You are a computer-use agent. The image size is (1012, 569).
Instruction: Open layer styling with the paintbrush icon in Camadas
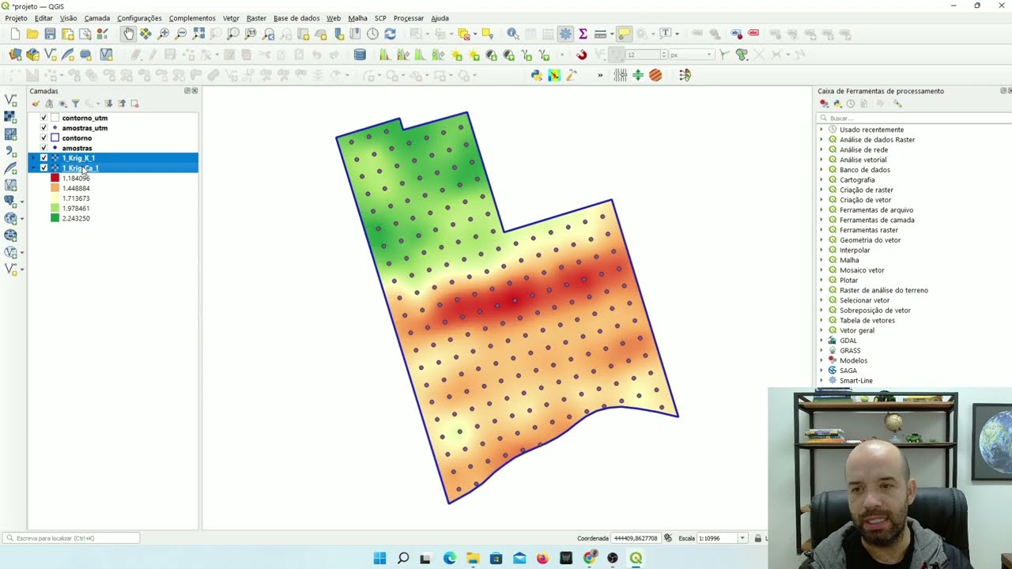coord(36,104)
